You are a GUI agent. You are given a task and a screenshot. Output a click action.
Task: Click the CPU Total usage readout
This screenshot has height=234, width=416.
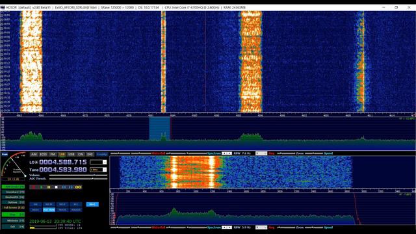(70, 228)
